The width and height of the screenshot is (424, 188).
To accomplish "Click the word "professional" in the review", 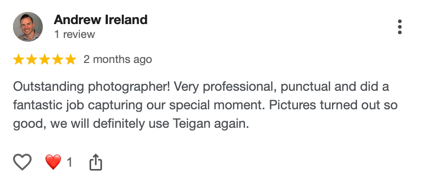I will (x=240, y=87).
